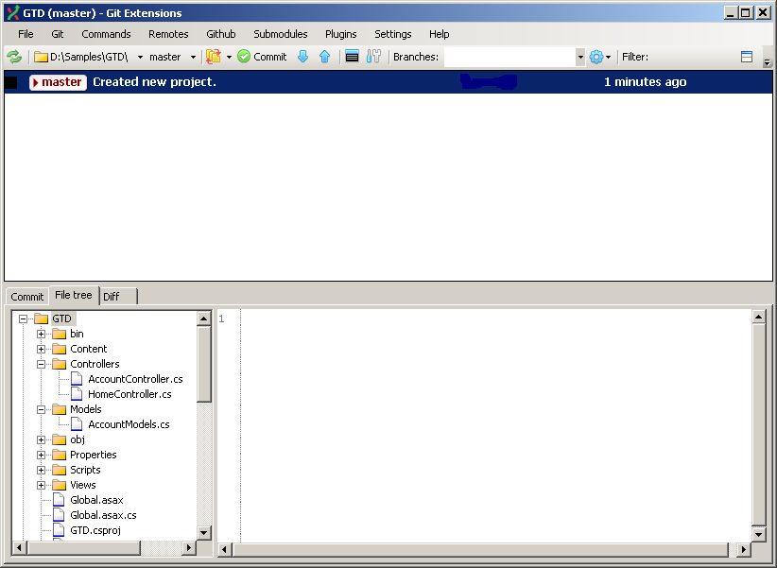The height and width of the screenshot is (568, 777).
Task: Select the Global.asax.cs file
Action: (103, 515)
